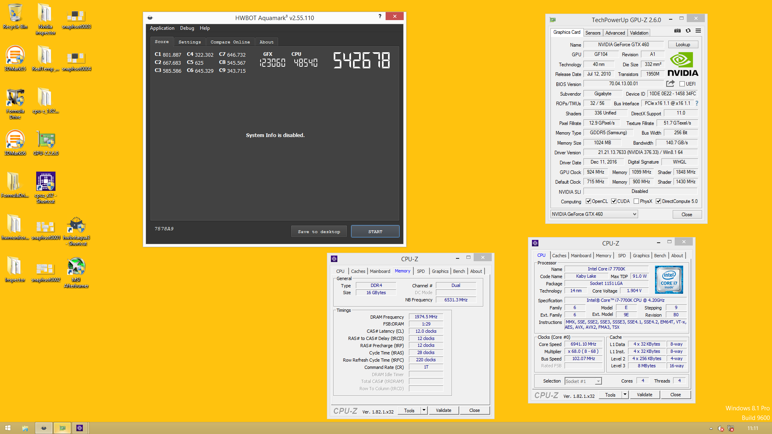Launch hwbotaqua3 Shortcut icon
772x434 pixels.
(76, 231)
